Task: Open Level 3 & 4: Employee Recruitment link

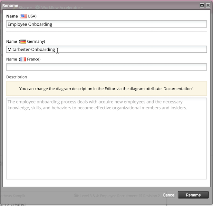Action: click(109, 196)
